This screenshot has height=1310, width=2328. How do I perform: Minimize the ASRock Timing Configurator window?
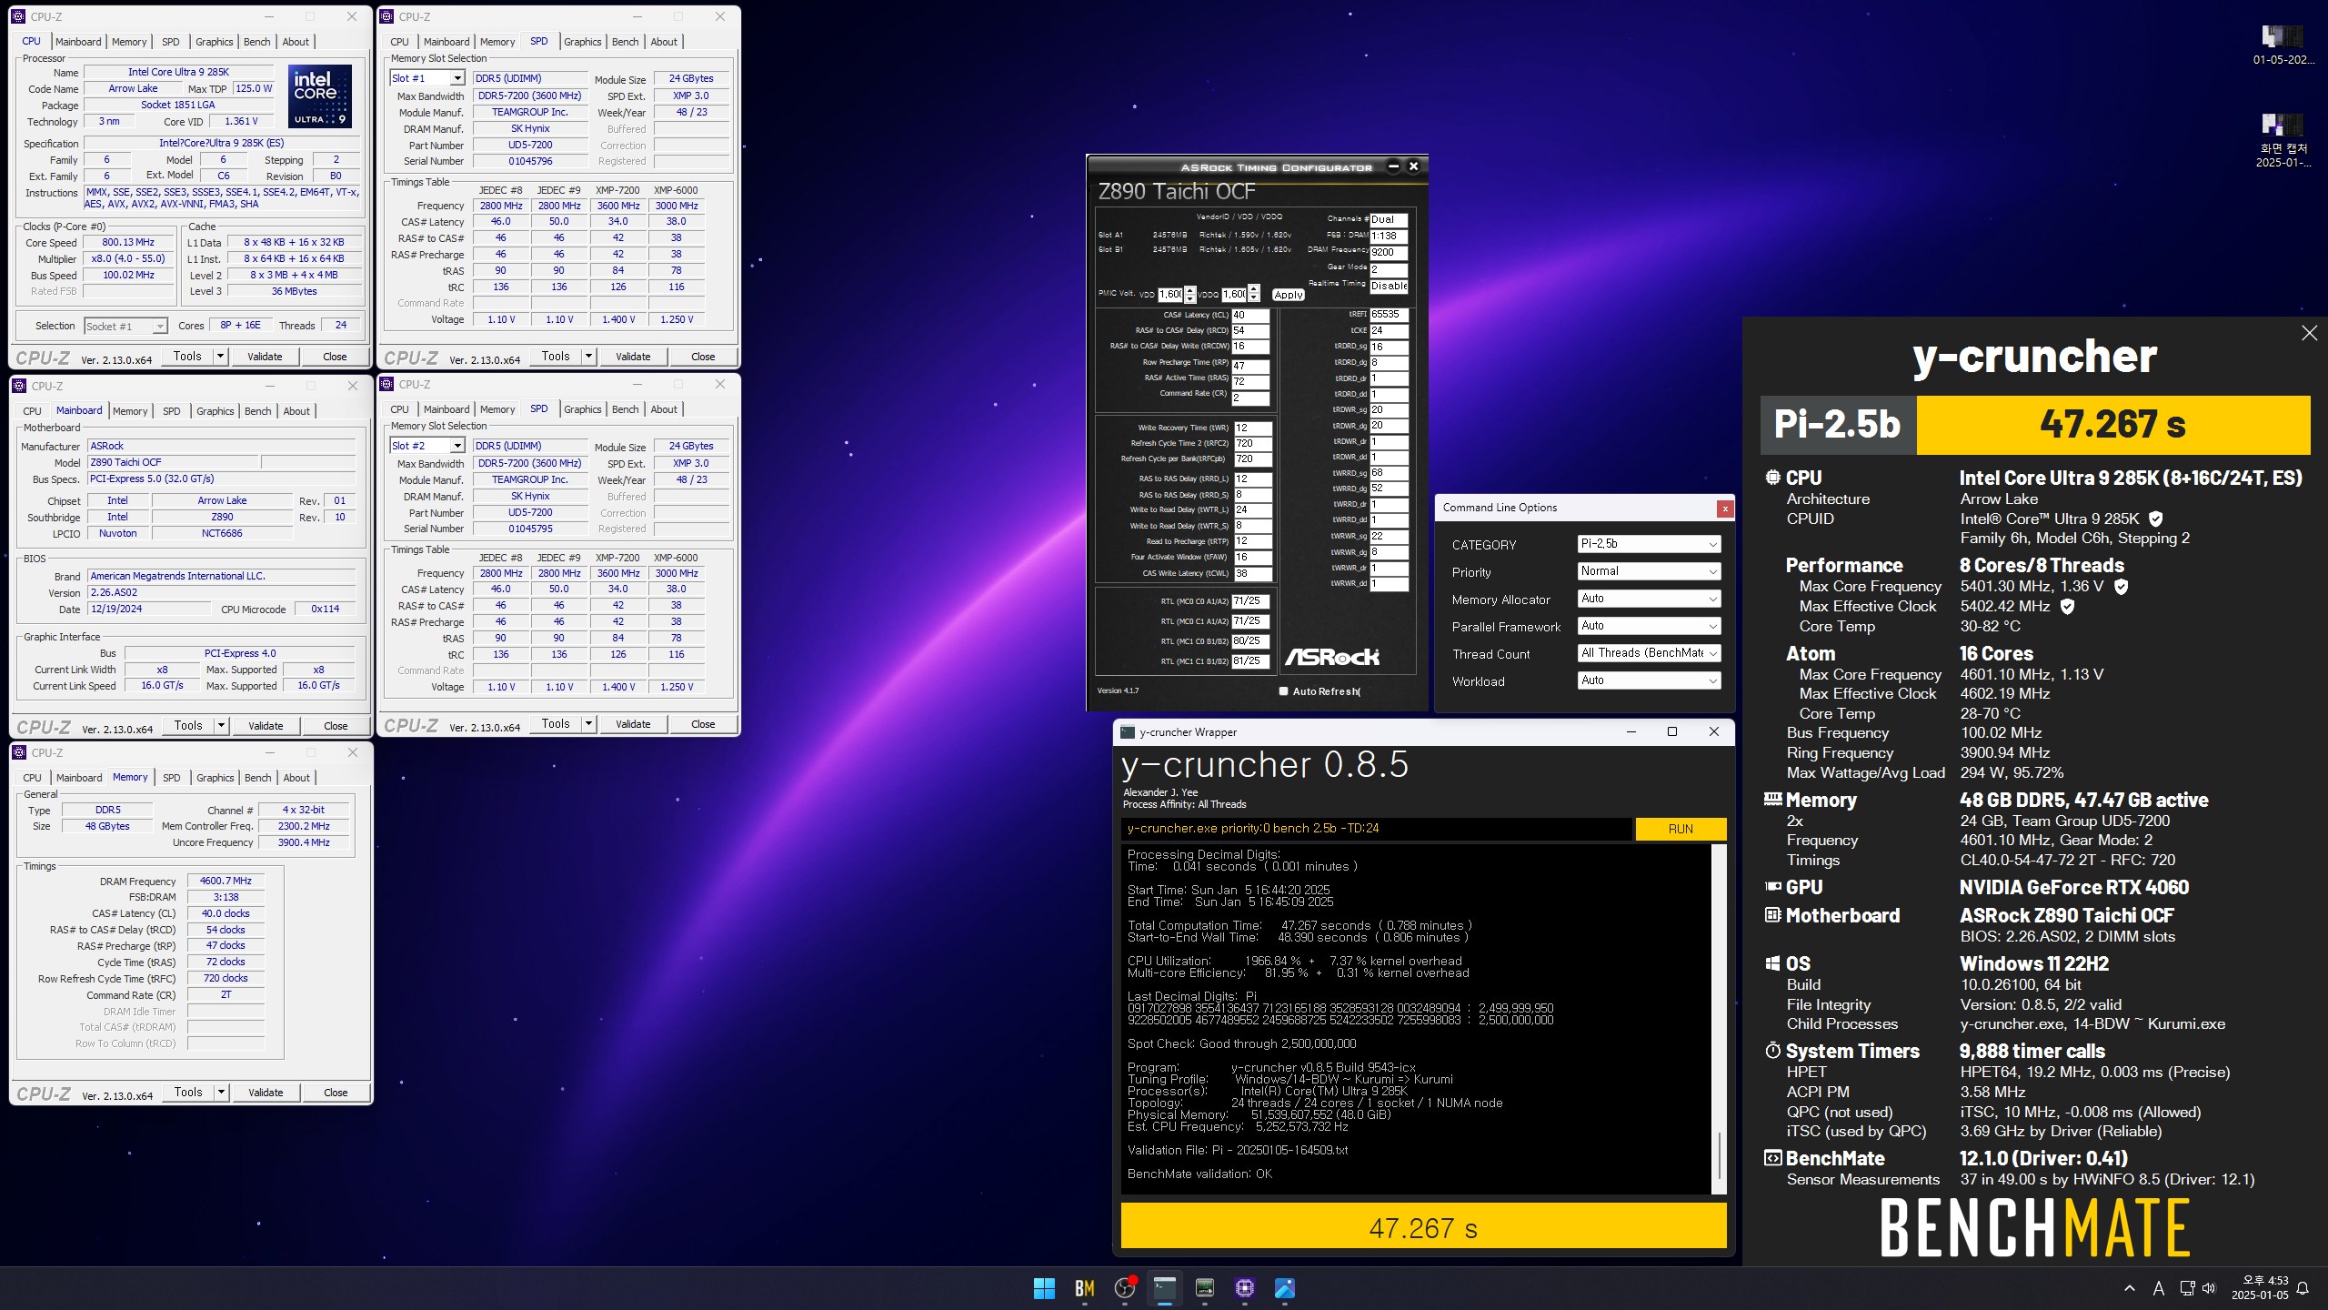click(x=1393, y=166)
